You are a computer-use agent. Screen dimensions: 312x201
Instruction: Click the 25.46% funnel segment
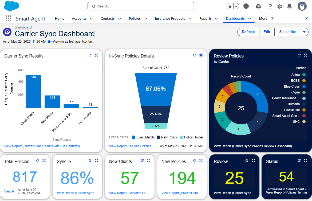coord(156,114)
